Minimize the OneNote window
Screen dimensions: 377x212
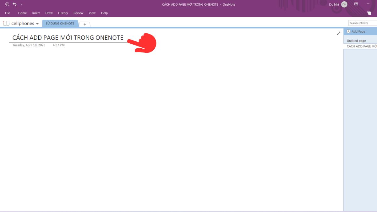[x=368, y=4]
